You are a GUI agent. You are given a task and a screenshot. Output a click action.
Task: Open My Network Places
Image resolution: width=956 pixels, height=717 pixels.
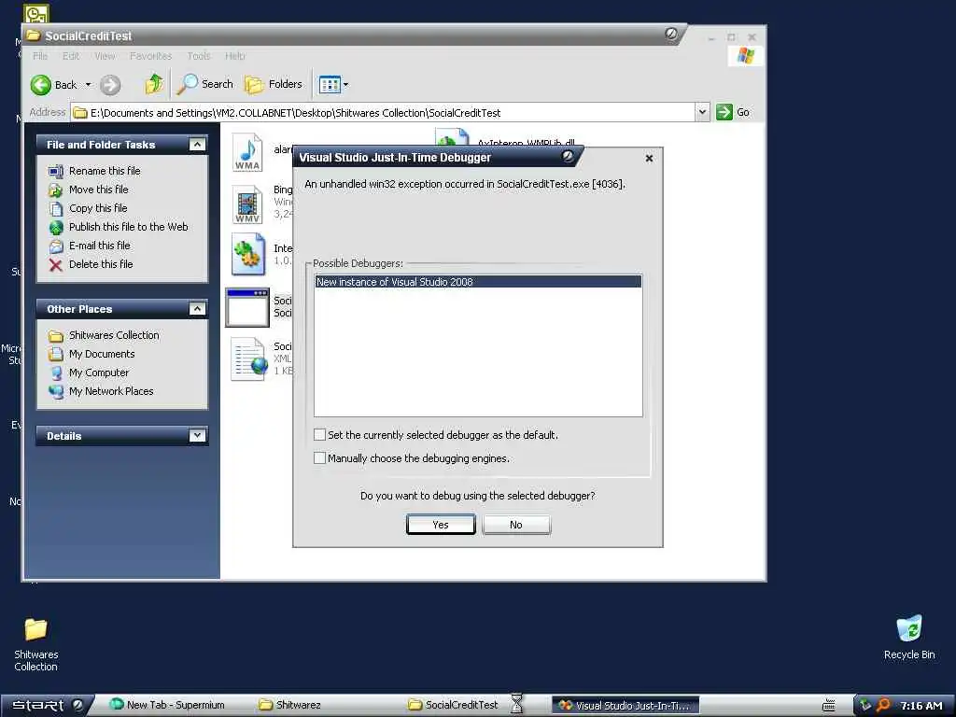111,391
